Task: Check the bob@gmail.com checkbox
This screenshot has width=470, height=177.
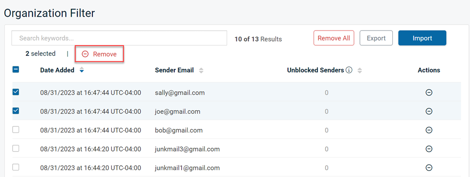Action: [16, 129]
